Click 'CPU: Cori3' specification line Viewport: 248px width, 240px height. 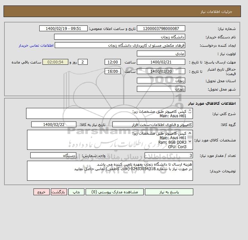(x=177, y=147)
